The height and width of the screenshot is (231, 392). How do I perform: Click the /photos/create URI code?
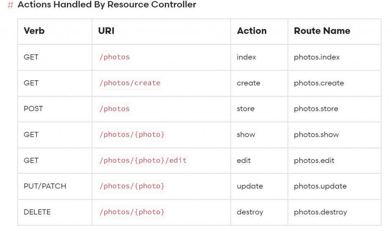[130, 83]
